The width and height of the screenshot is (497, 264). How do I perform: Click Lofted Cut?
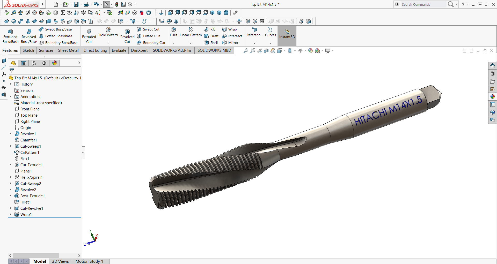click(149, 36)
